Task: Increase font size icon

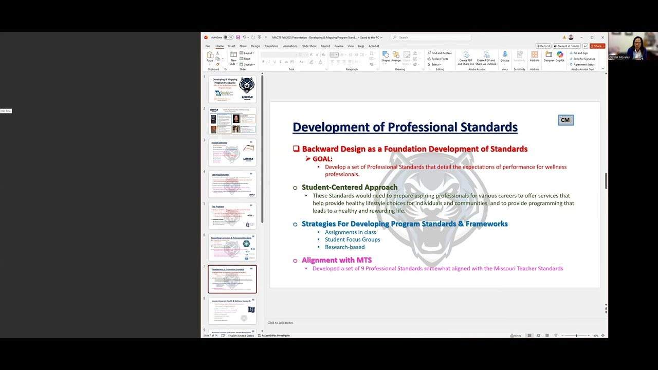Action: 311,54
